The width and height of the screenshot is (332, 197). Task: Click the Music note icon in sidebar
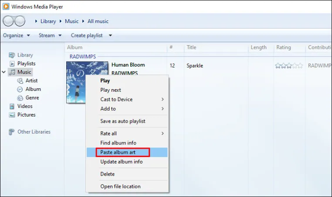click(12, 72)
